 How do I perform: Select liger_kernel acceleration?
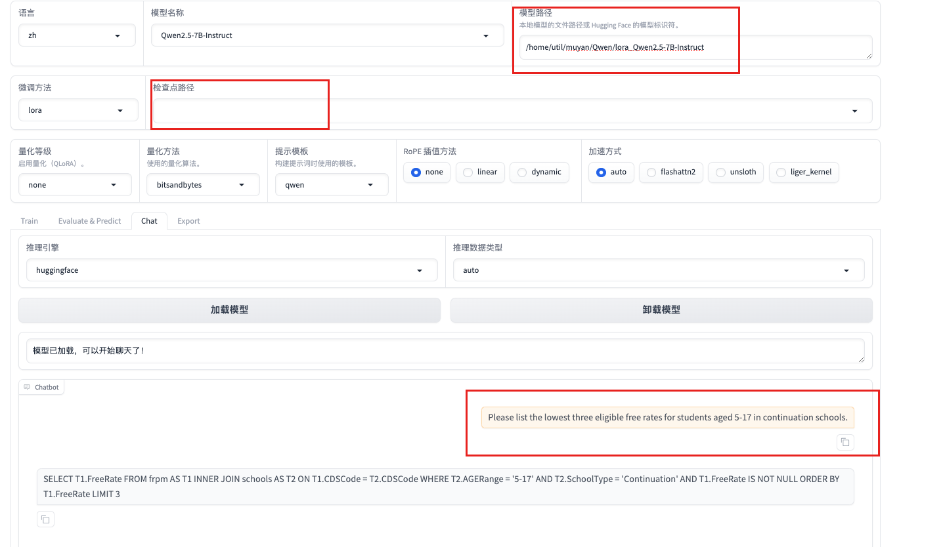pos(804,172)
